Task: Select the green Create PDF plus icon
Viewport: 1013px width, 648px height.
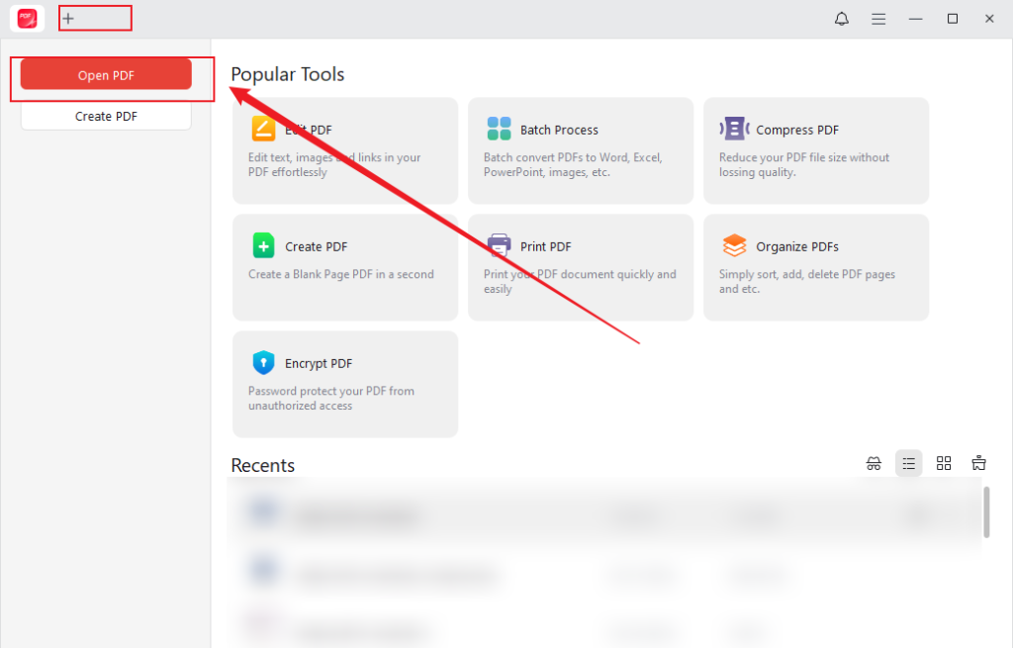Action: click(x=263, y=245)
